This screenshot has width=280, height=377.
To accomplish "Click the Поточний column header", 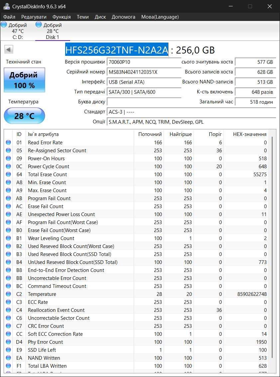I will [149, 134].
